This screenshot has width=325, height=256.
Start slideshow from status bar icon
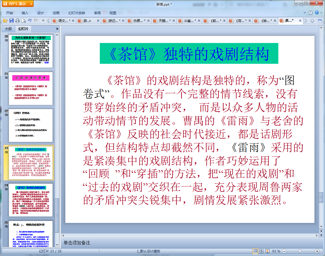(267, 251)
